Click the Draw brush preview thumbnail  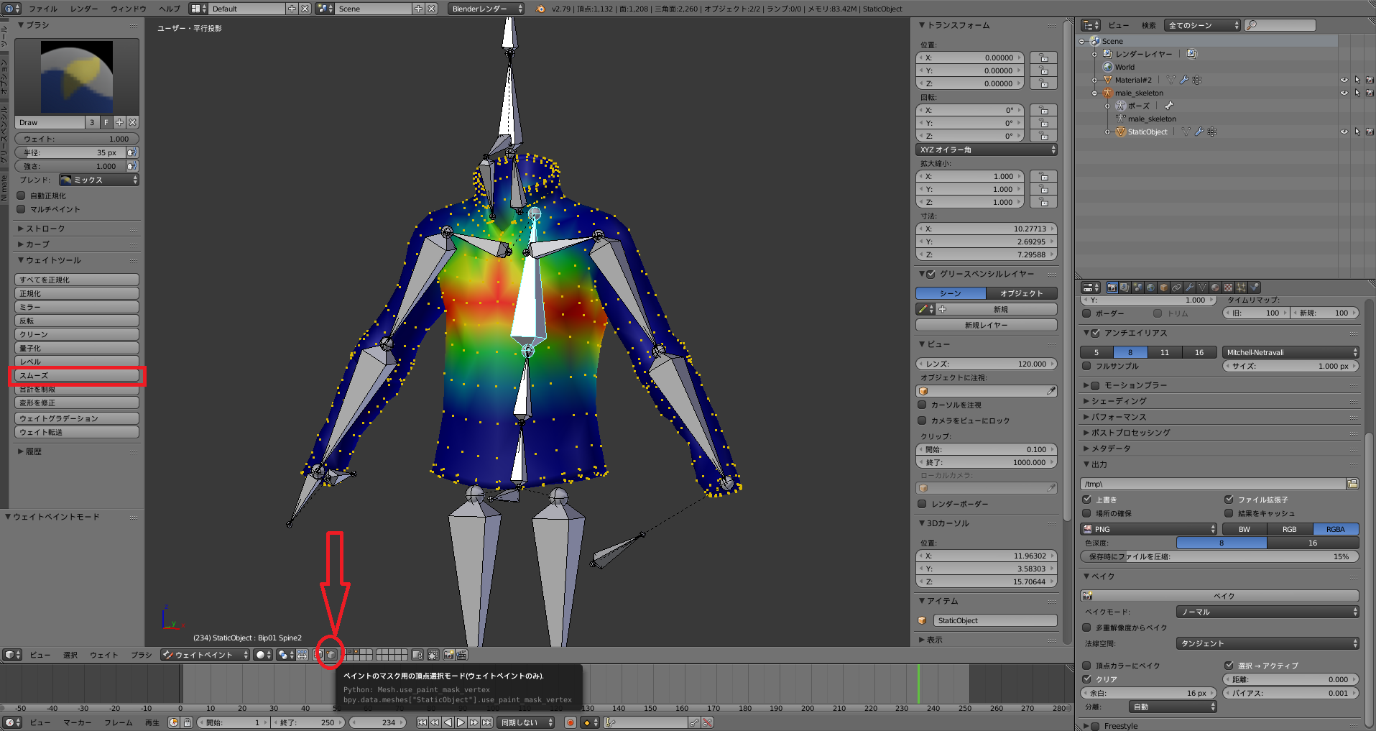(77, 77)
